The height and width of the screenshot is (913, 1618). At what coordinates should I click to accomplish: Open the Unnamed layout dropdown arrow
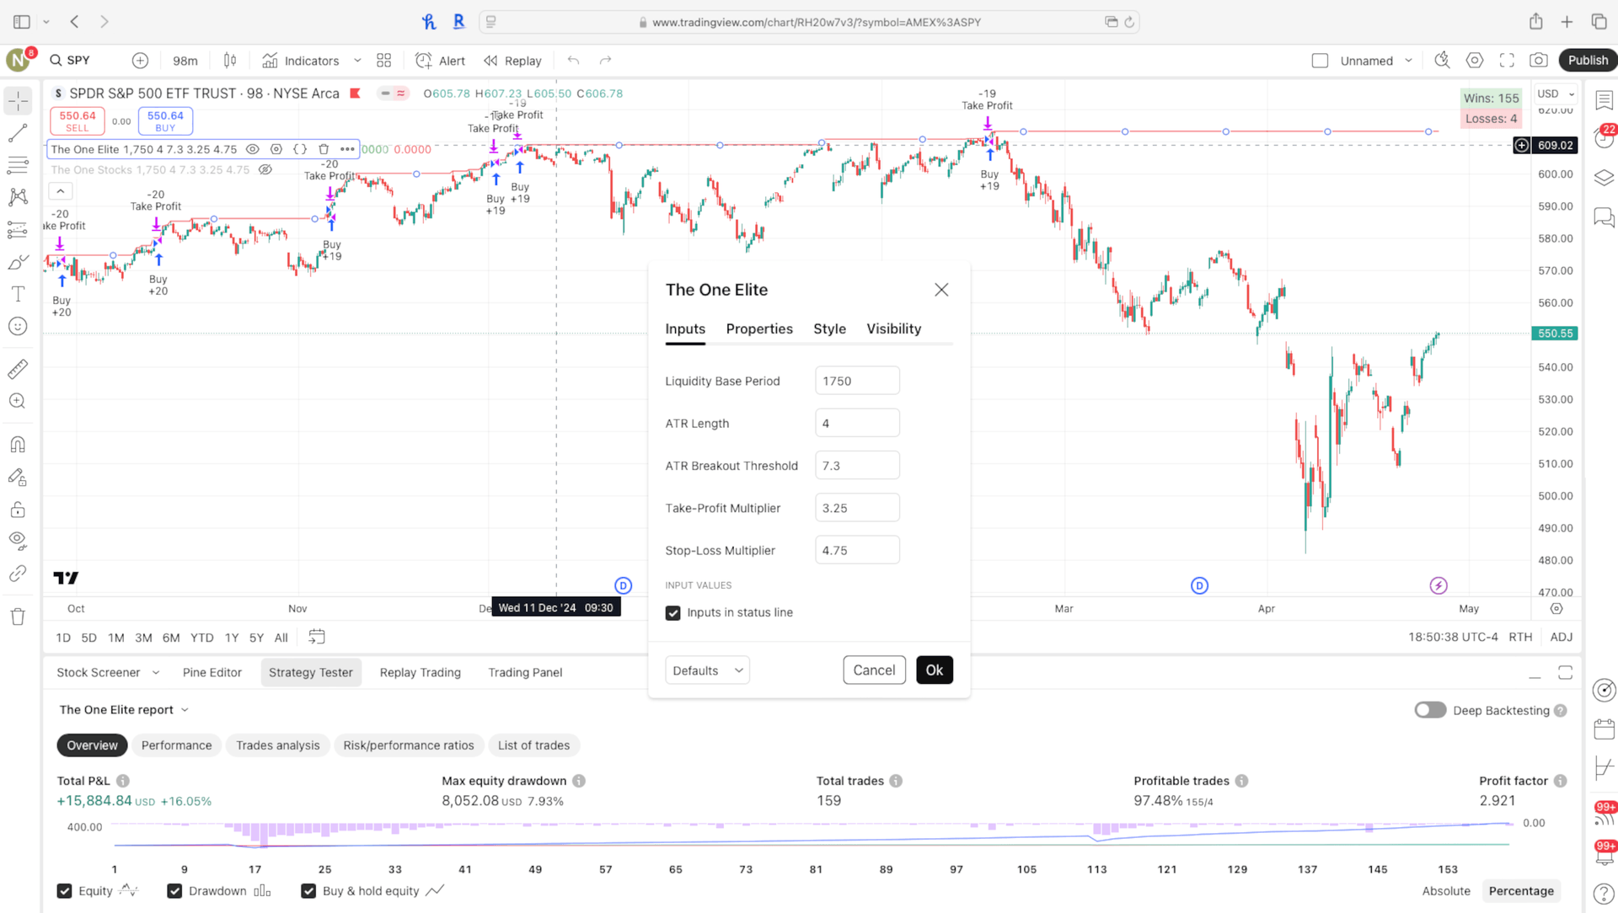pyautogui.click(x=1408, y=61)
